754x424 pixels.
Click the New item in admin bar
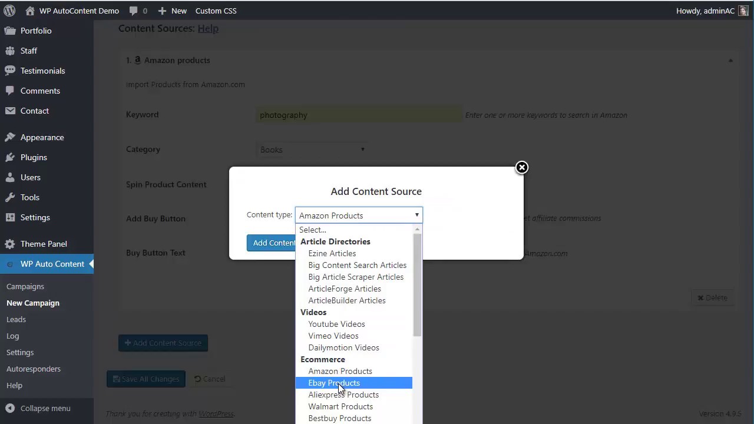pos(173,11)
